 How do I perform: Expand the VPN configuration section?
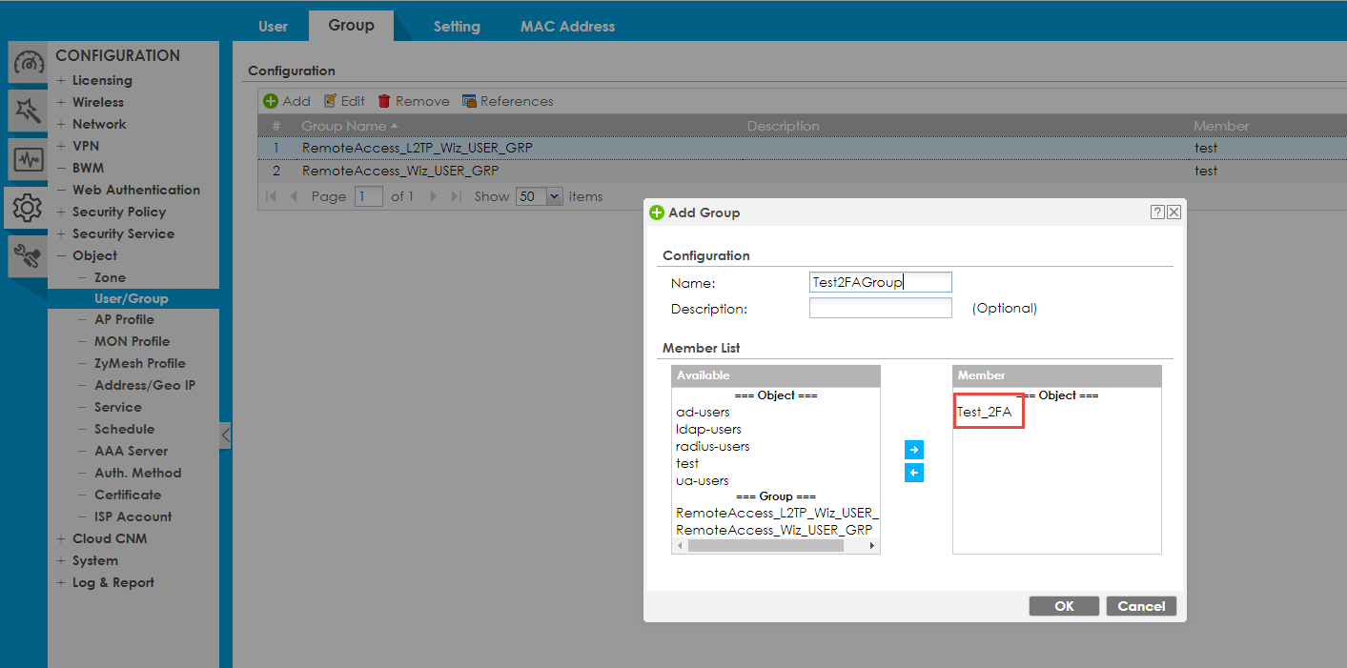point(85,146)
